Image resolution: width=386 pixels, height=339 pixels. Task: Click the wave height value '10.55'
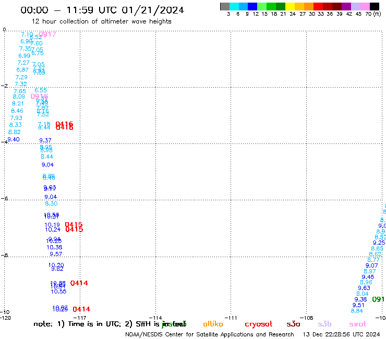pos(58,292)
